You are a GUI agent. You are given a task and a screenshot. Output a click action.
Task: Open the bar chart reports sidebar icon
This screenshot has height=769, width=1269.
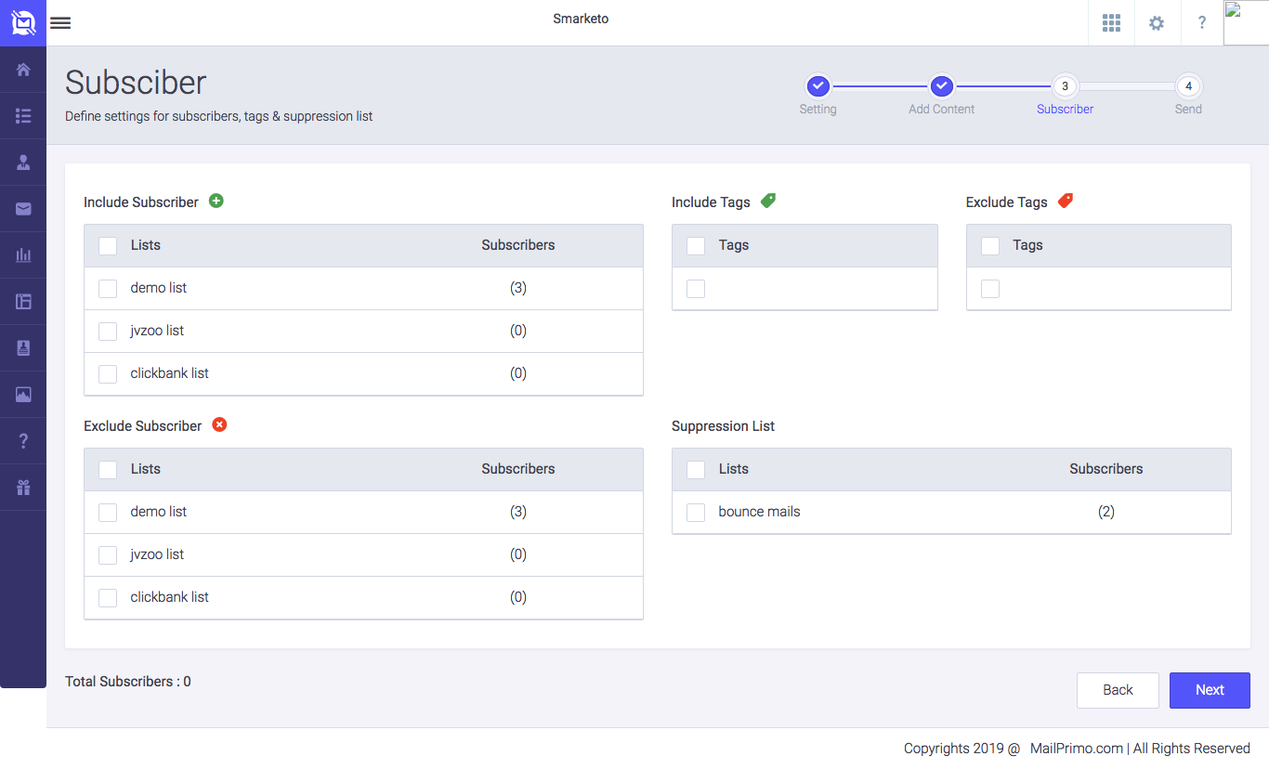23,255
